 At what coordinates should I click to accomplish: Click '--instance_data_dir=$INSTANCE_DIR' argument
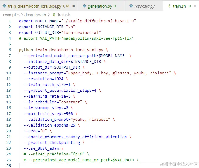tap(62, 62)
